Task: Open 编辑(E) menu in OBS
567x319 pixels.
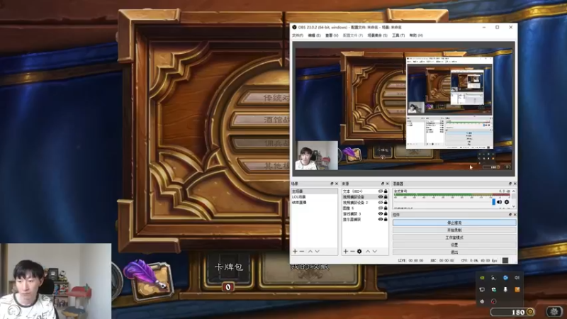Action: (x=314, y=35)
